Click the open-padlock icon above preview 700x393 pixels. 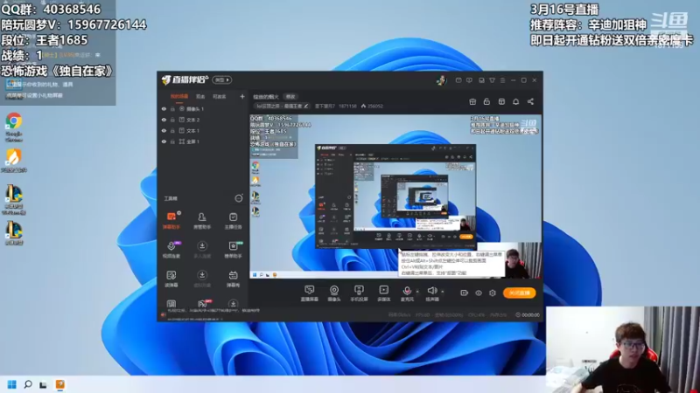click(x=486, y=101)
